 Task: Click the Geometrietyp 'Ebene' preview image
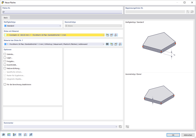tap(159, 96)
